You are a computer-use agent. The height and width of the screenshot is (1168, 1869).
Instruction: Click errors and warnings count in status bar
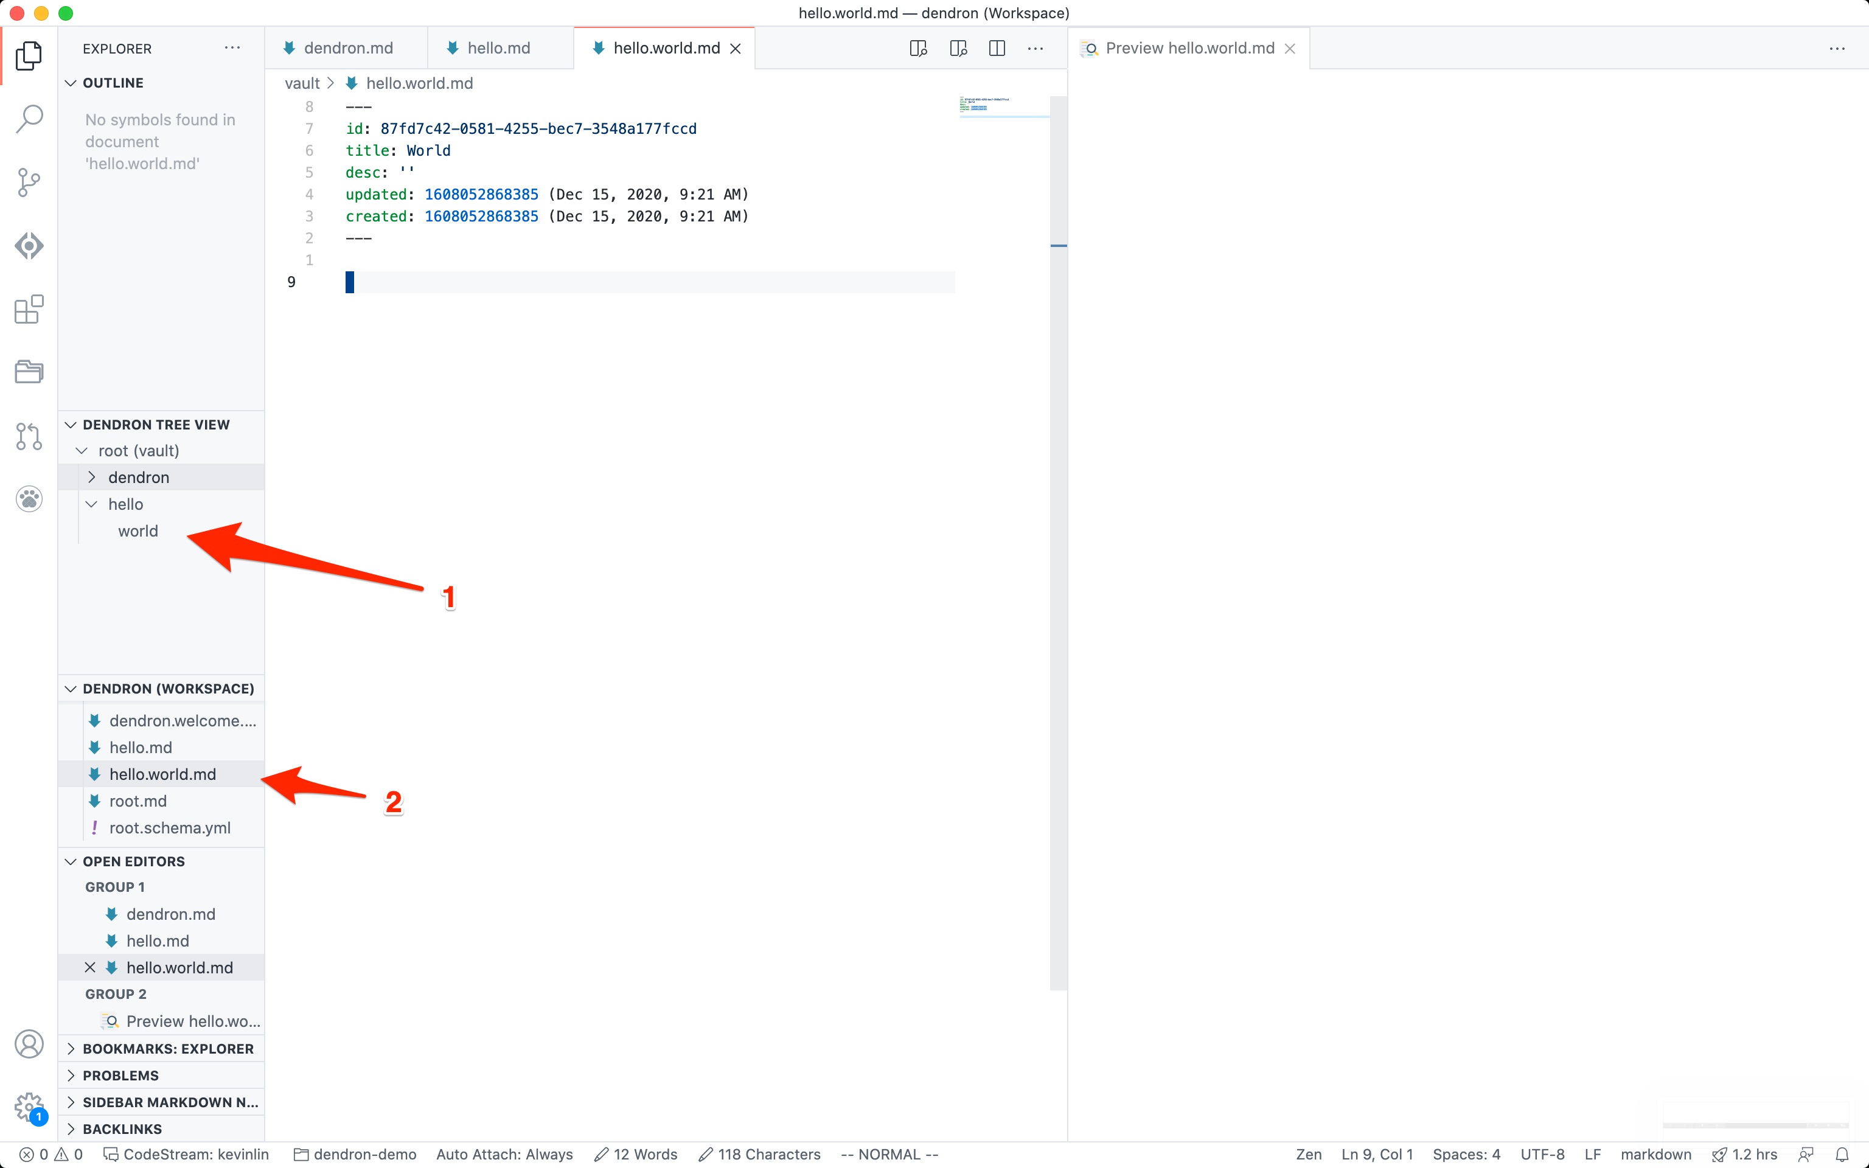[51, 1154]
